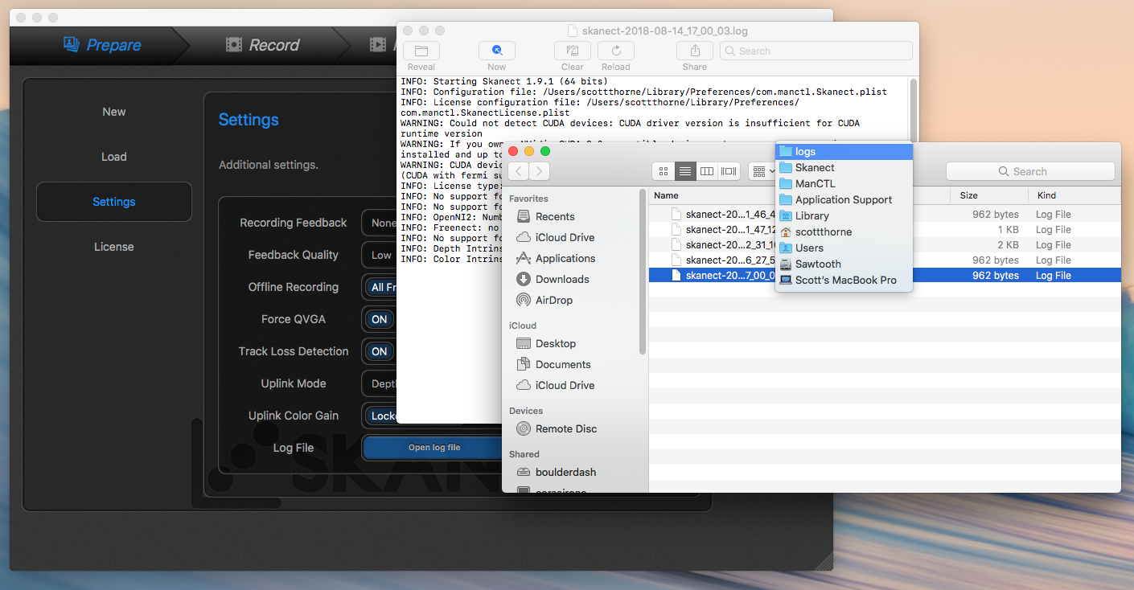Image resolution: width=1134 pixels, height=590 pixels.
Task: Sort Finder list by the Kind column
Action: pyautogui.click(x=1074, y=195)
